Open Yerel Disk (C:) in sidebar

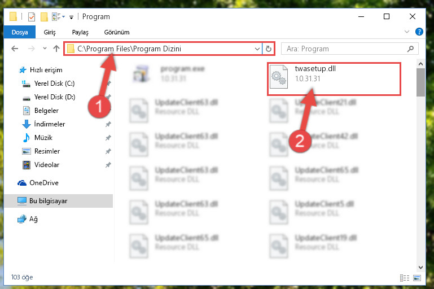48,84
